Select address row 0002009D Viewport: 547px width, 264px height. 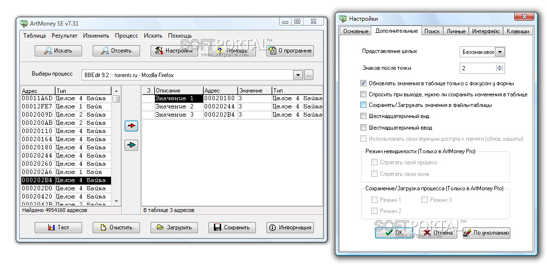pyautogui.click(x=66, y=115)
